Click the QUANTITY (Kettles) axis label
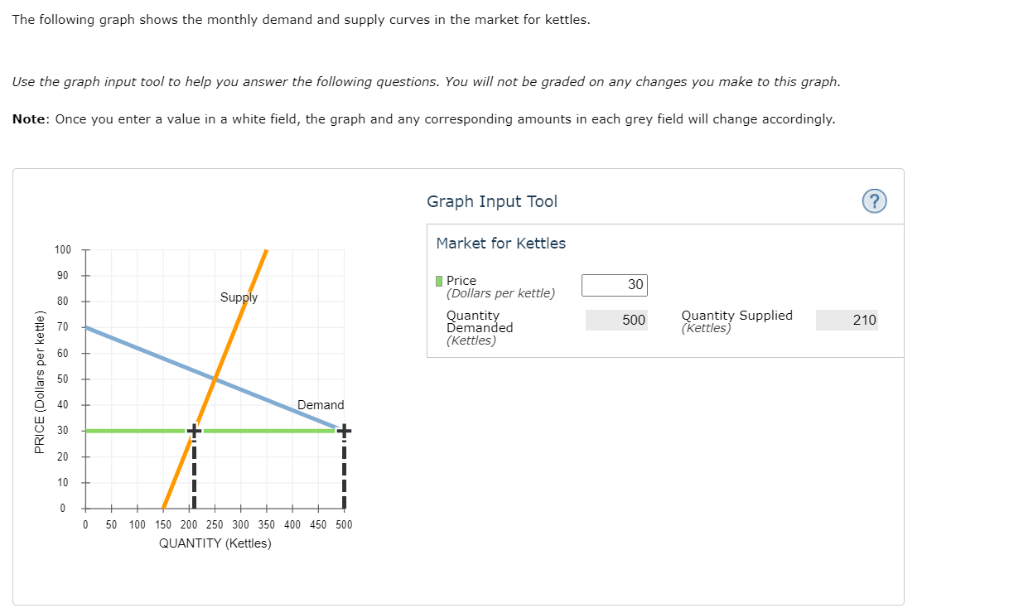This screenshot has height=613, width=1009. [214, 543]
